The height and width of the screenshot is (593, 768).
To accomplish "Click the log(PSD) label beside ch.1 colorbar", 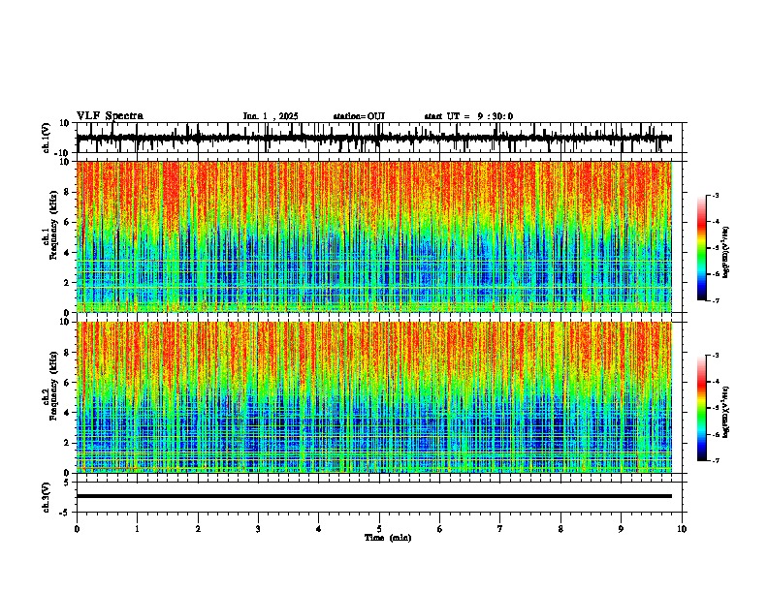I will 726,252.
